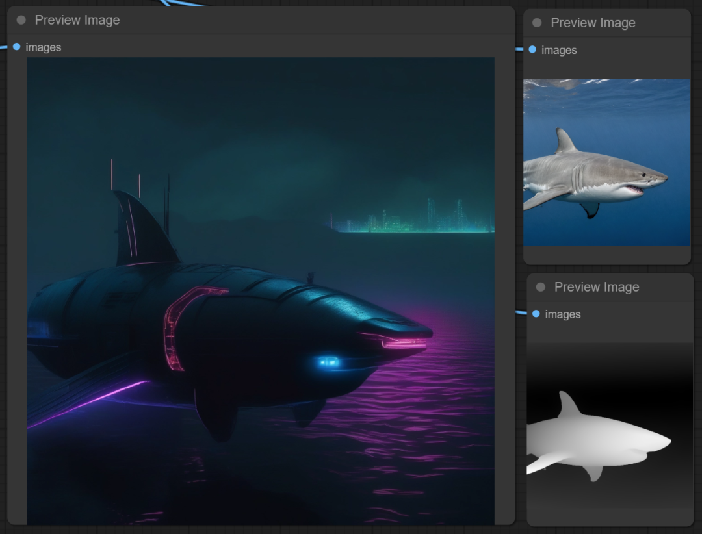Click the empty canvas gap between the two right nodes
Screen dimensions: 702x534
click(x=608, y=269)
